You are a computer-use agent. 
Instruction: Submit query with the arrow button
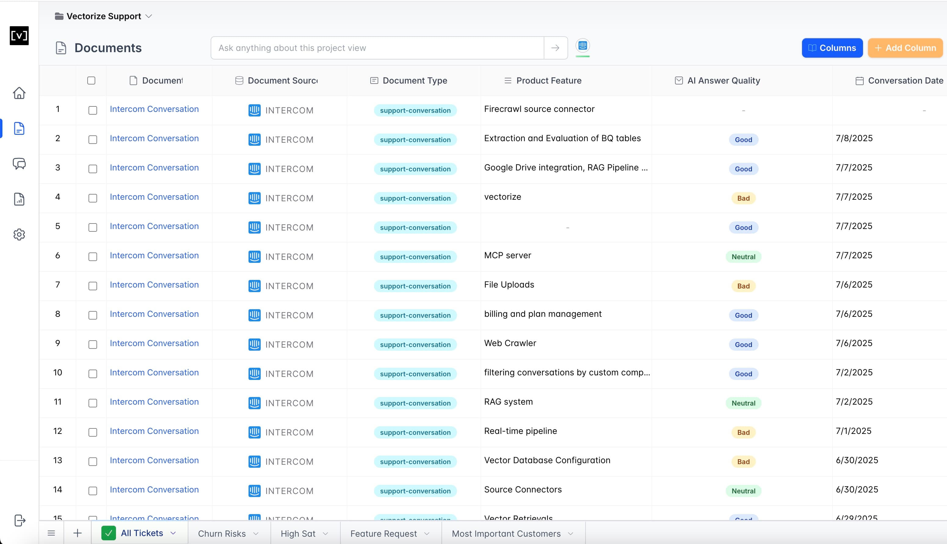coord(555,48)
